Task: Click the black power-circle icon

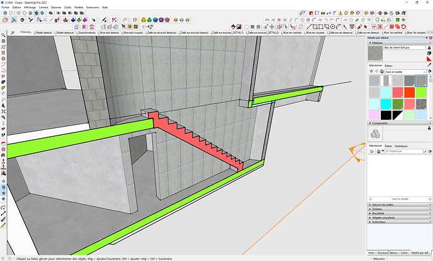Action: coord(23,20)
